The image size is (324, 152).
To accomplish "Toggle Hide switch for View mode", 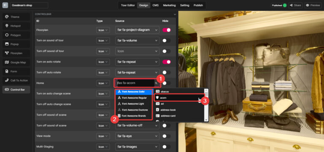I will coord(167,136).
